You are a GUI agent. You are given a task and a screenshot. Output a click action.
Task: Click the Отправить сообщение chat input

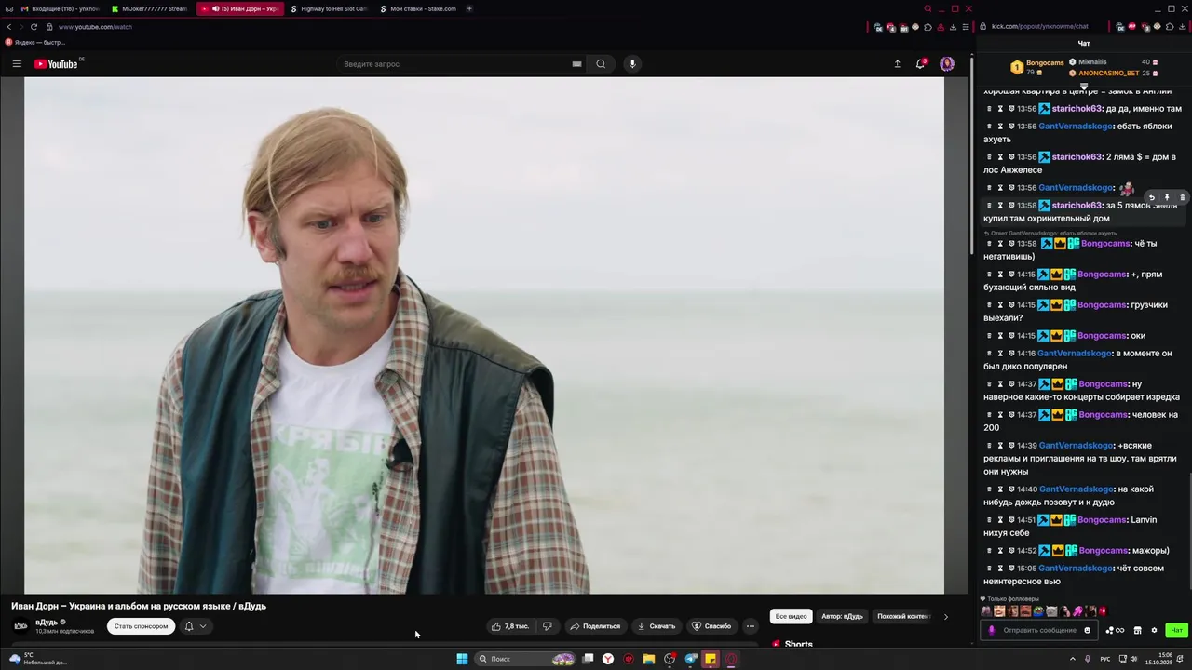[1039, 630]
